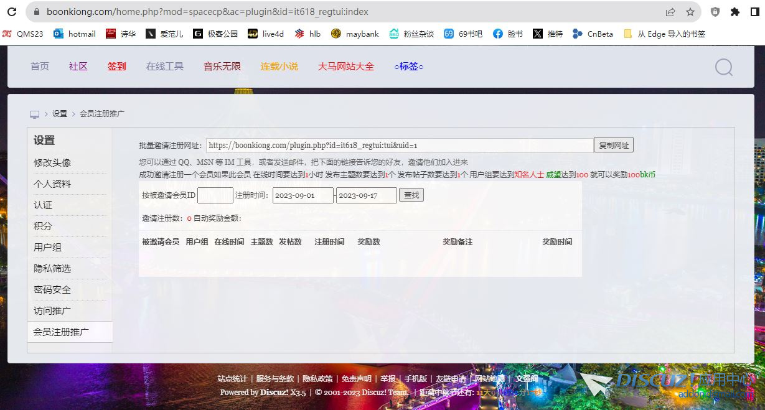
Task: Open the 签到 navigation tab
Action: [x=116, y=67]
